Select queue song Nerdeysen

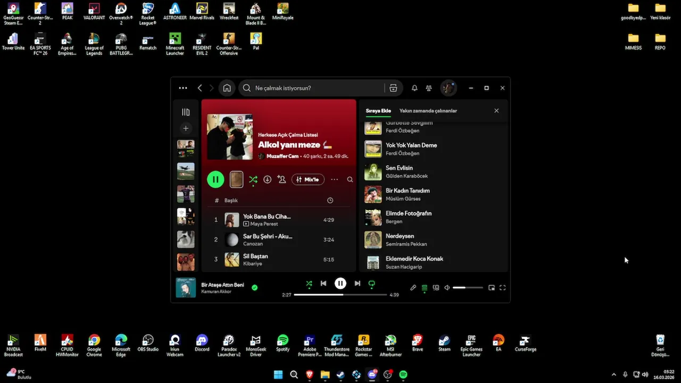(x=434, y=240)
